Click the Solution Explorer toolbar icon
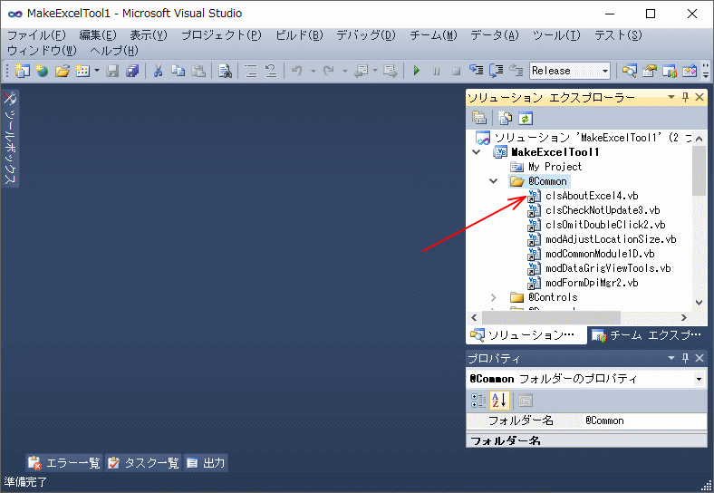 tap(630, 71)
